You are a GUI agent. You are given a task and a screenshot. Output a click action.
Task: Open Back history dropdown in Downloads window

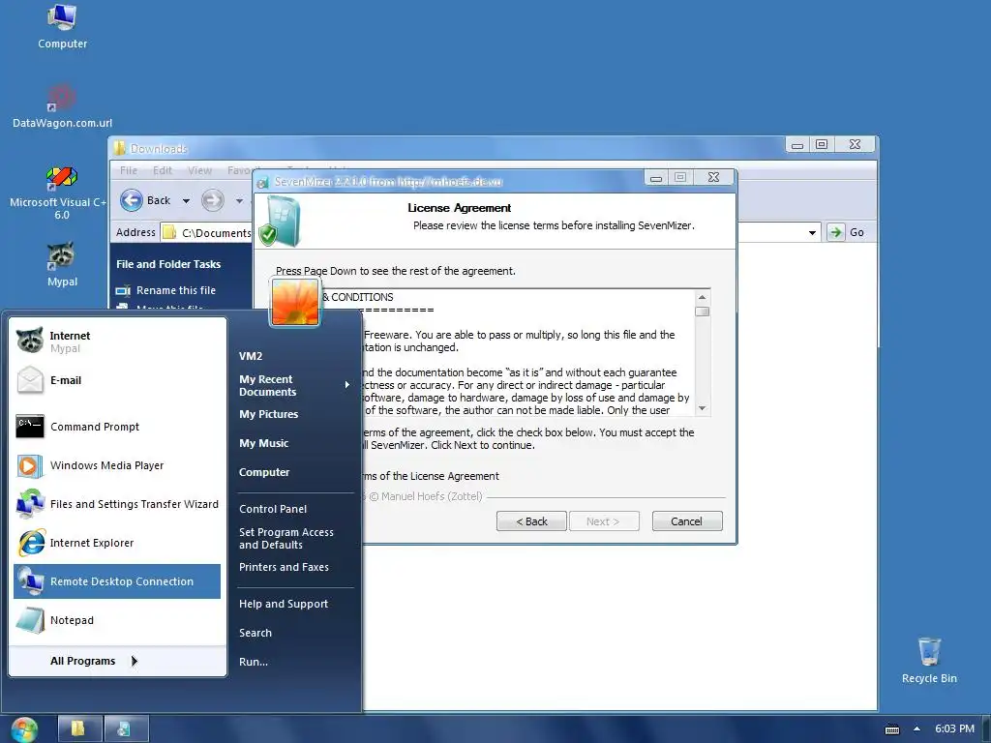(x=186, y=201)
